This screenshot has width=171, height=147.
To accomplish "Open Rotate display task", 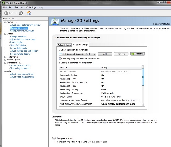I will pos(17,42).
